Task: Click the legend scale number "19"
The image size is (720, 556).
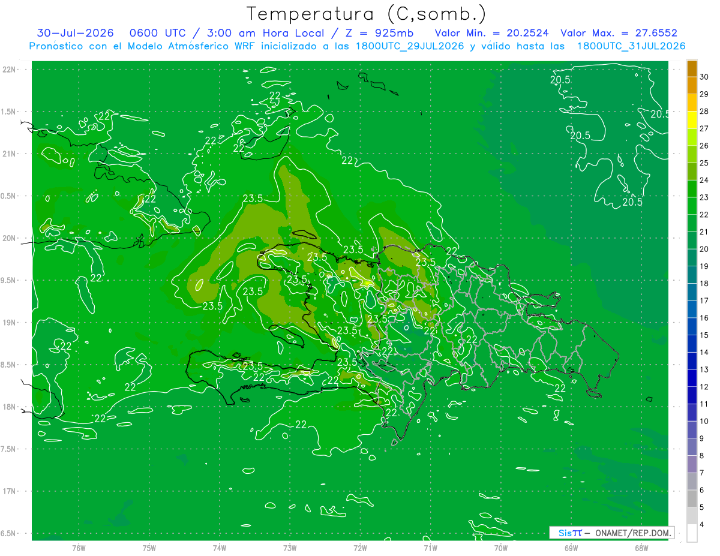Action: point(704,266)
